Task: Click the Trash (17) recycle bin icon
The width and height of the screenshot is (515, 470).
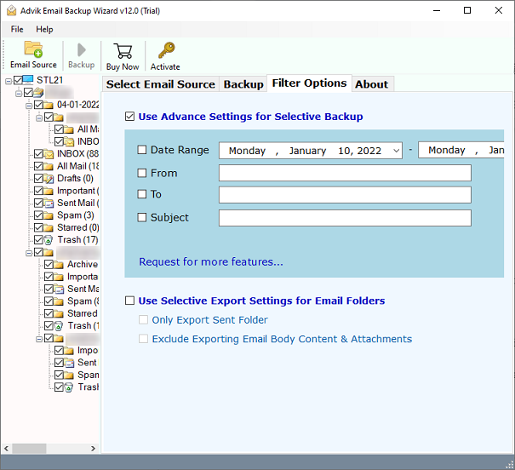Action: (x=49, y=240)
